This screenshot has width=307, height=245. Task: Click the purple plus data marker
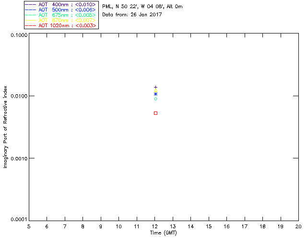pyautogui.click(x=155, y=87)
